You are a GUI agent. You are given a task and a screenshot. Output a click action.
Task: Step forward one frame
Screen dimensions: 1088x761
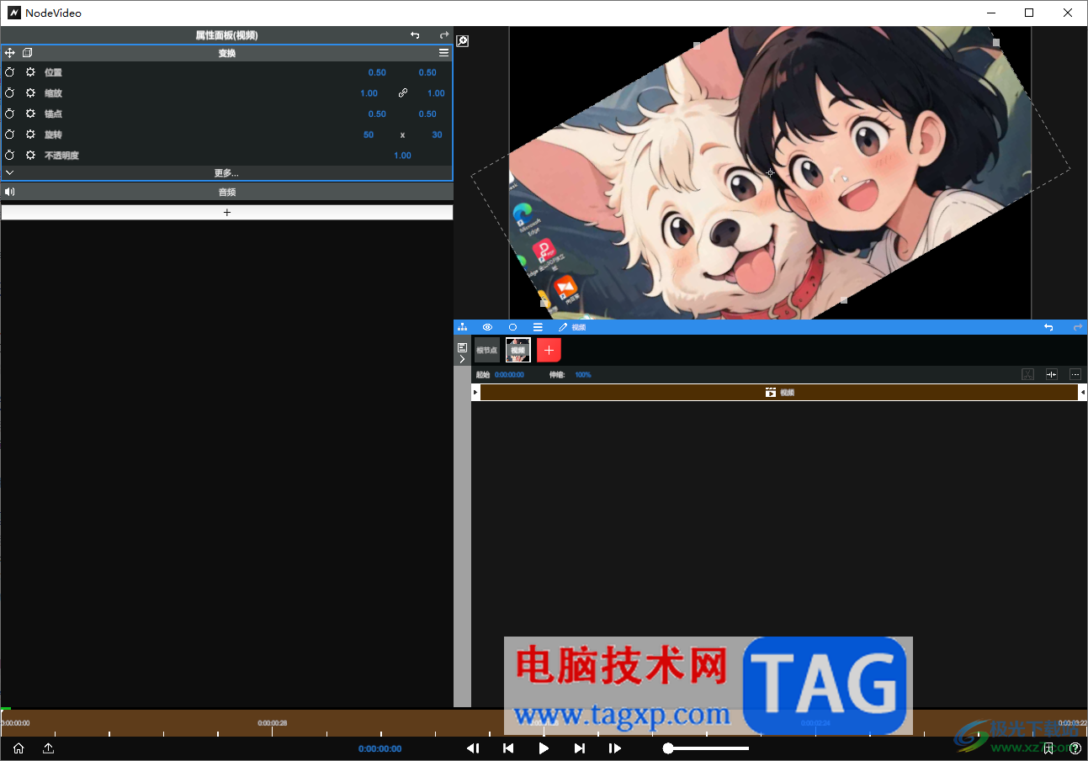tap(615, 748)
